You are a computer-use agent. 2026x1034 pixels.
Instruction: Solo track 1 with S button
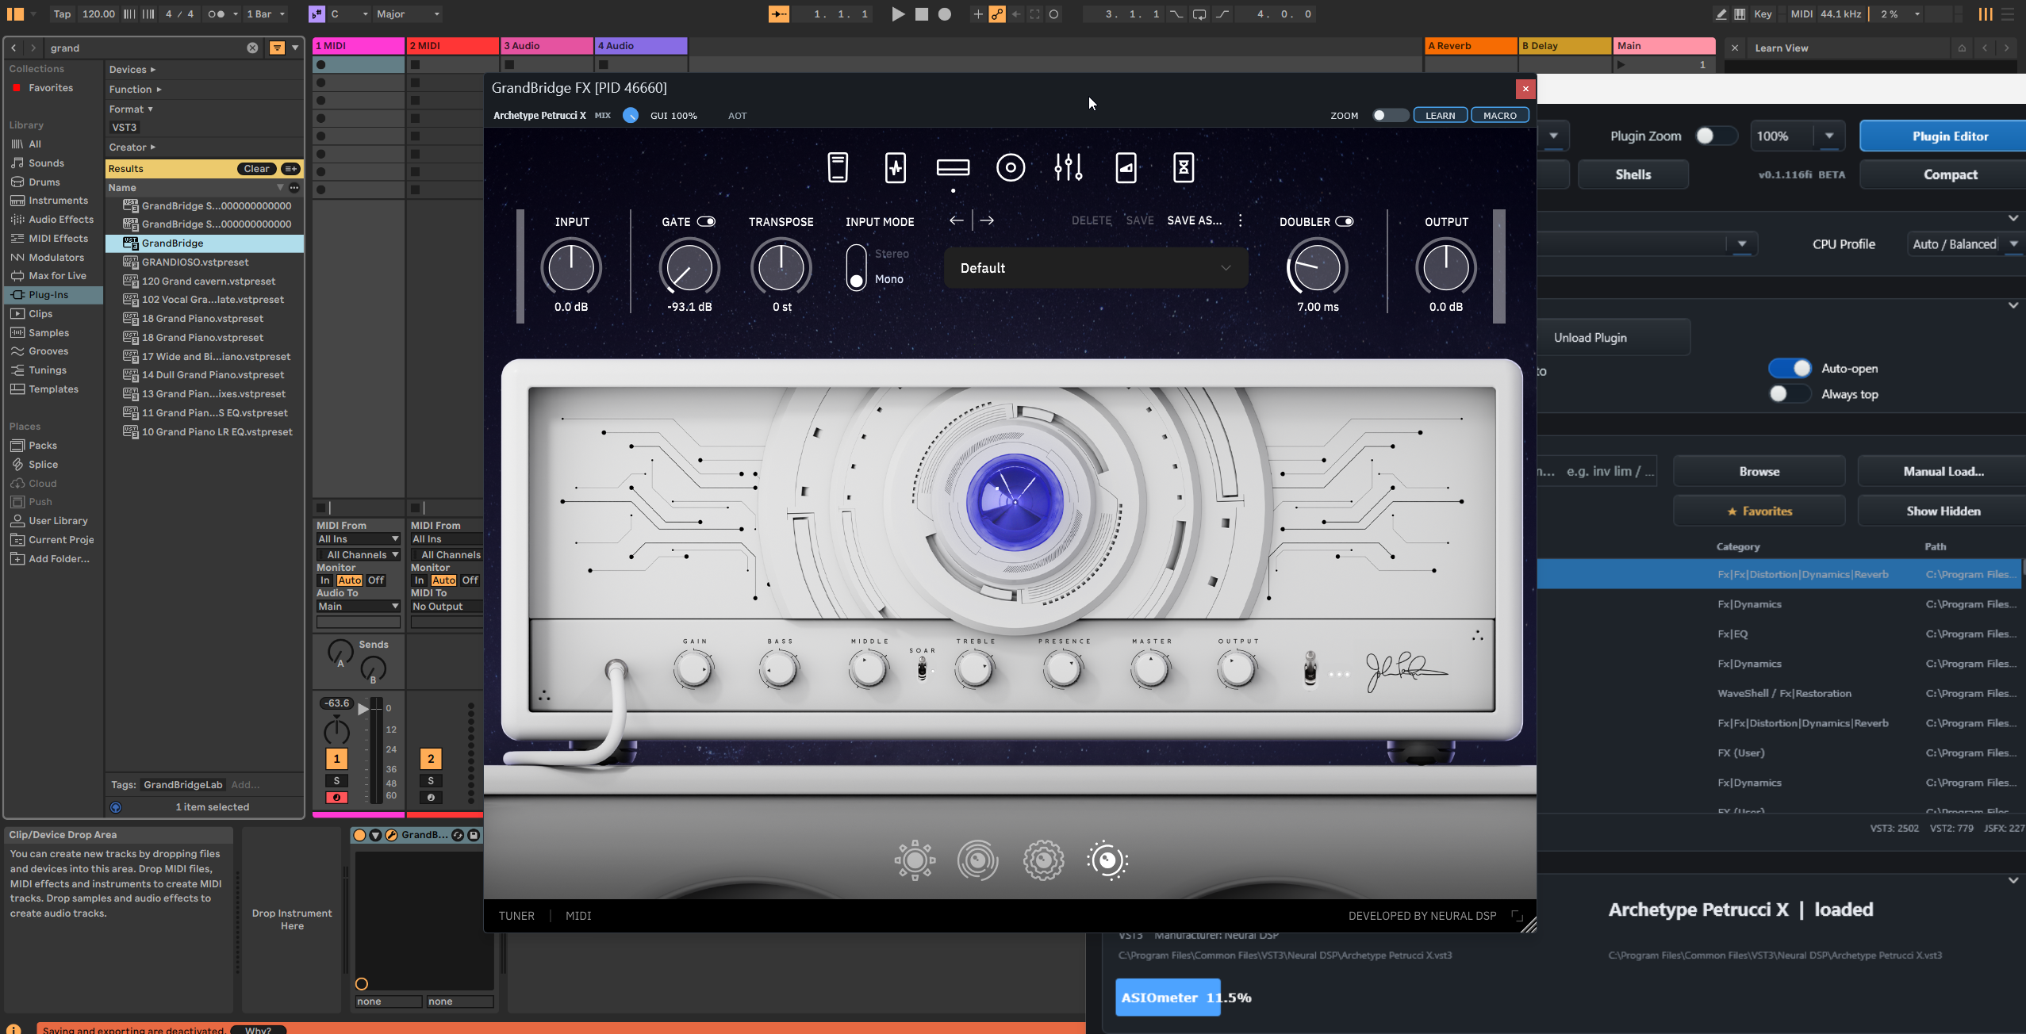(336, 781)
